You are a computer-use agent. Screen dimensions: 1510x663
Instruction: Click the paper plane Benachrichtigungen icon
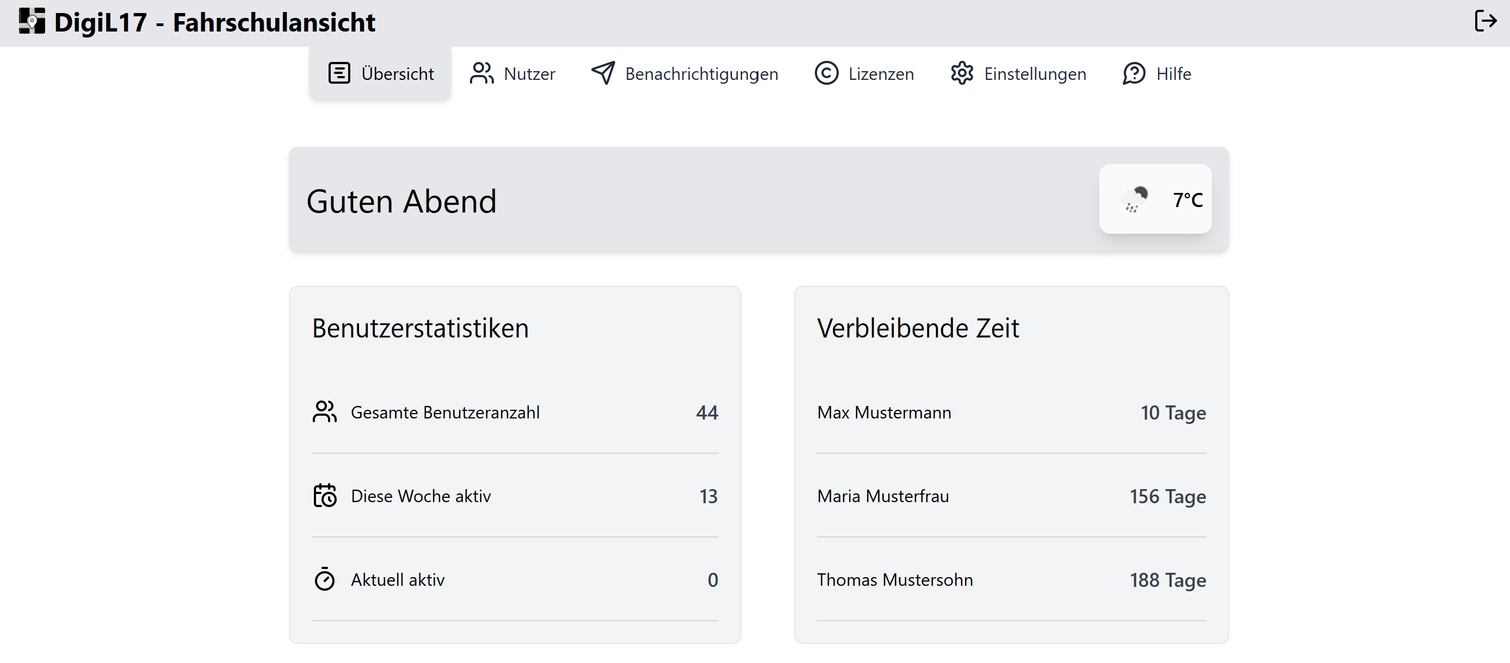[603, 74]
